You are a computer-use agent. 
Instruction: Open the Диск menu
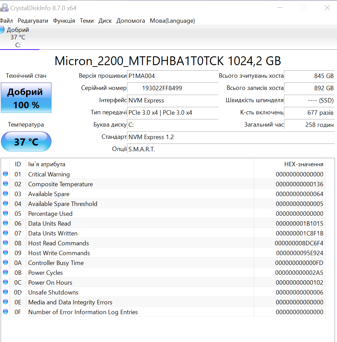point(105,21)
